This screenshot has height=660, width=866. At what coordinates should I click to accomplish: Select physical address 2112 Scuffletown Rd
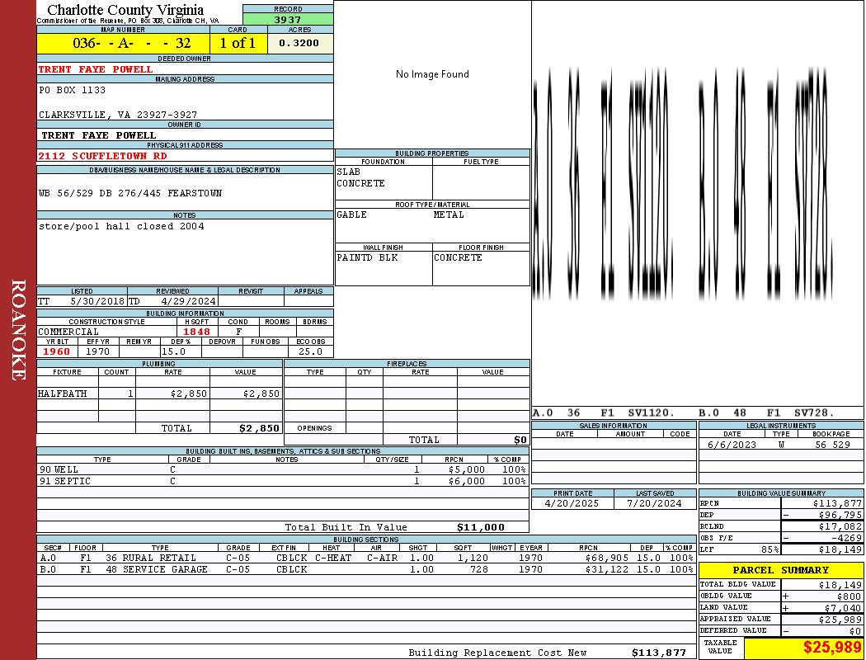[102, 155]
